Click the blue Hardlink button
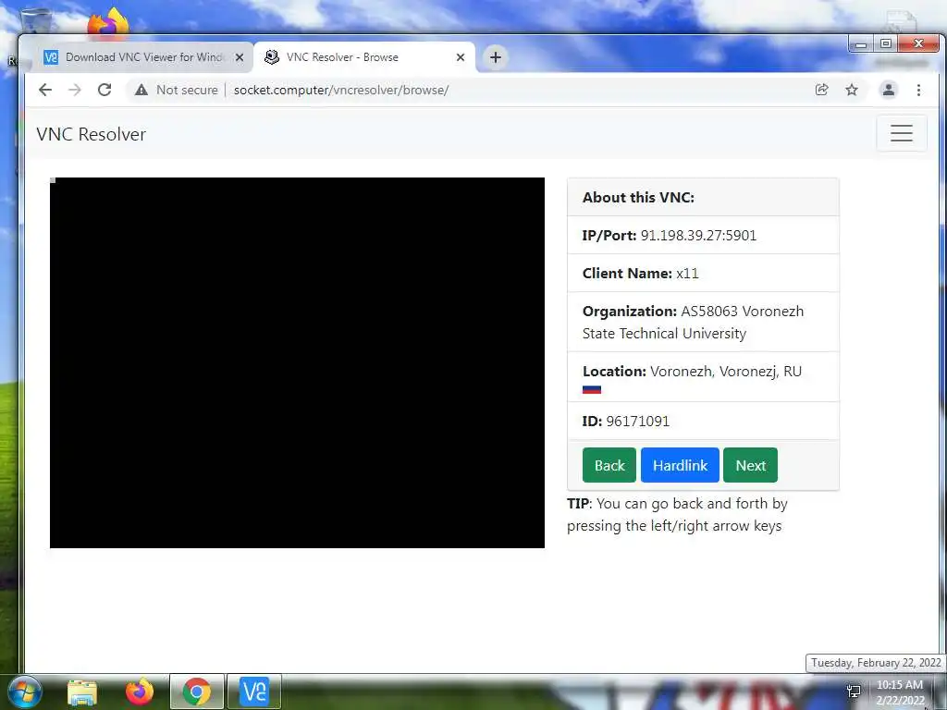Image resolution: width=947 pixels, height=710 pixels. pyautogui.click(x=680, y=465)
